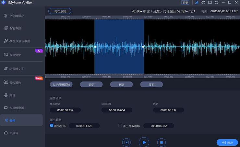
Task: Click the blue 匯出 export button
Action: (x=227, y=142)
